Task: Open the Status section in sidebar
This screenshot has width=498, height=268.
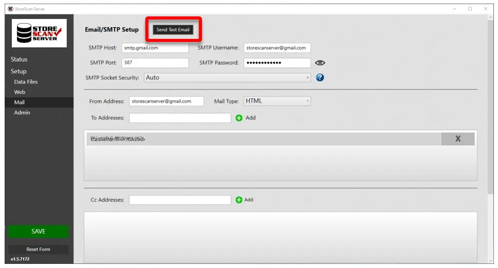Action: [19, 59]
